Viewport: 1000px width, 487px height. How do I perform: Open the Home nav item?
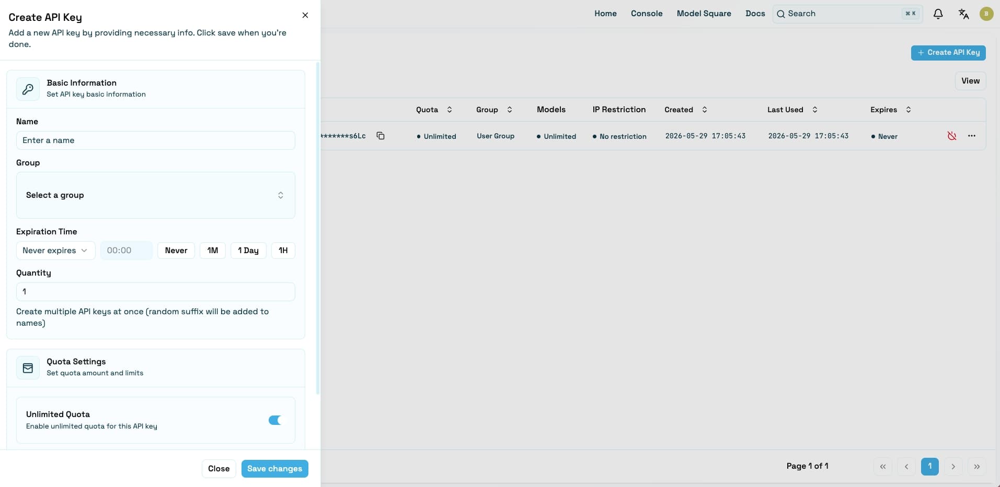click(x=605, y=14)
